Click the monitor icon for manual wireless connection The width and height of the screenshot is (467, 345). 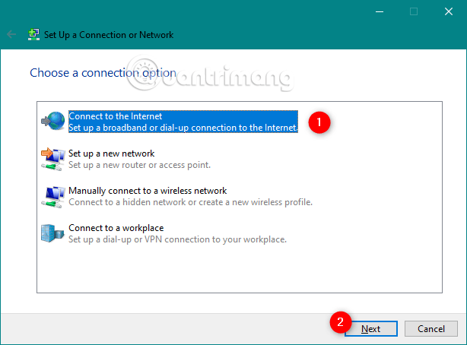tap(53, 195)
